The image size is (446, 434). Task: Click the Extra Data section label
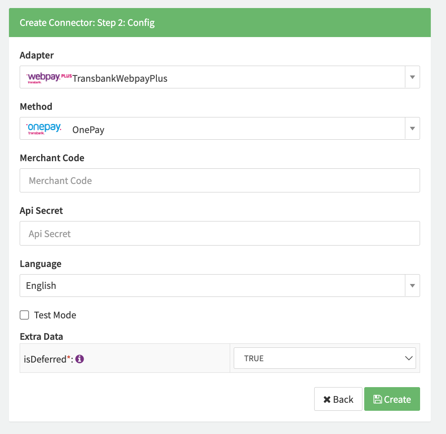(x=42, y=336)
